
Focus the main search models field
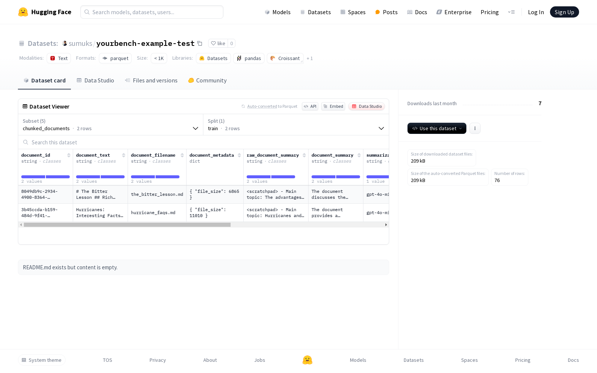coord(152,12)
